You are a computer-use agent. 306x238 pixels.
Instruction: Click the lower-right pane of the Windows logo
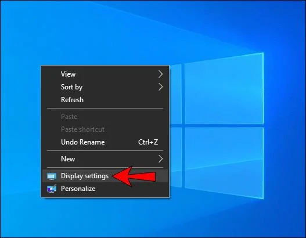[x=224, y=162]
